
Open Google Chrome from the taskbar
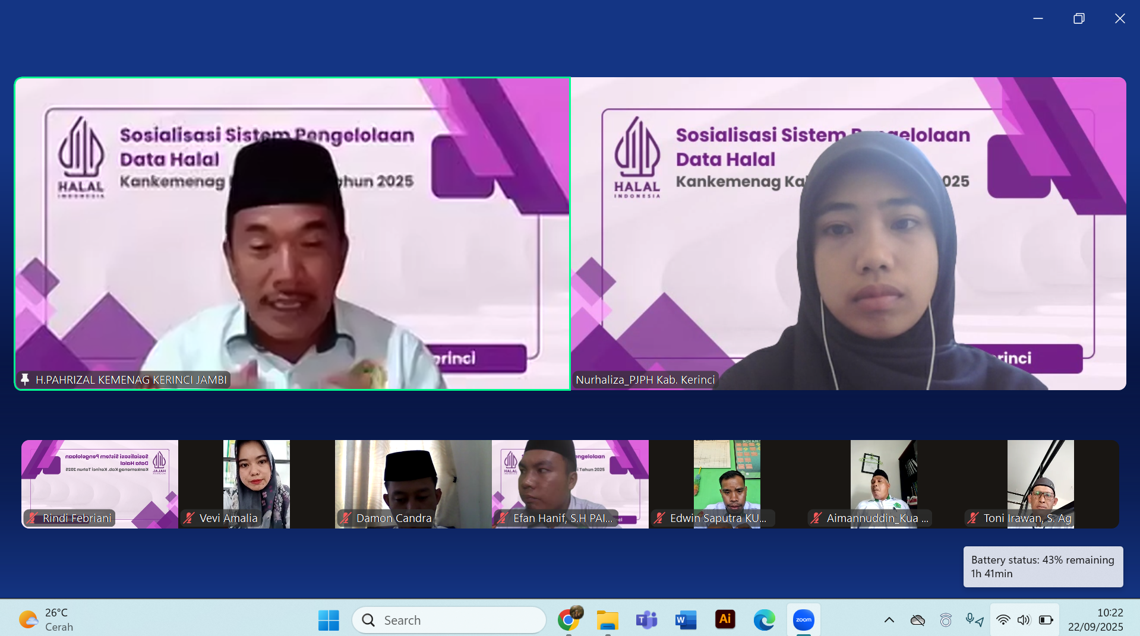tap(569, 620)
